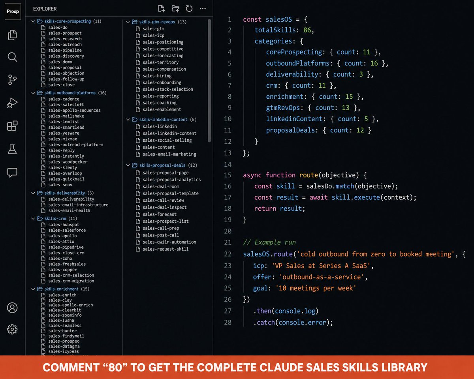Image resolution: width=474 pixels, height=379 pixels.
Task: Click the file icon beside sales-do
Action: [x=44, y=28]
